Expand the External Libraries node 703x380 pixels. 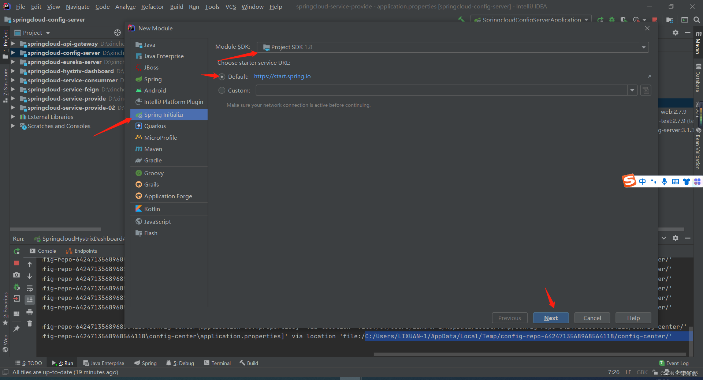13,117
